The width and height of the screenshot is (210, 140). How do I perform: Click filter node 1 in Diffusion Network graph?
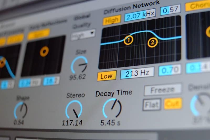pyautogui.click(x=128, y=40)
